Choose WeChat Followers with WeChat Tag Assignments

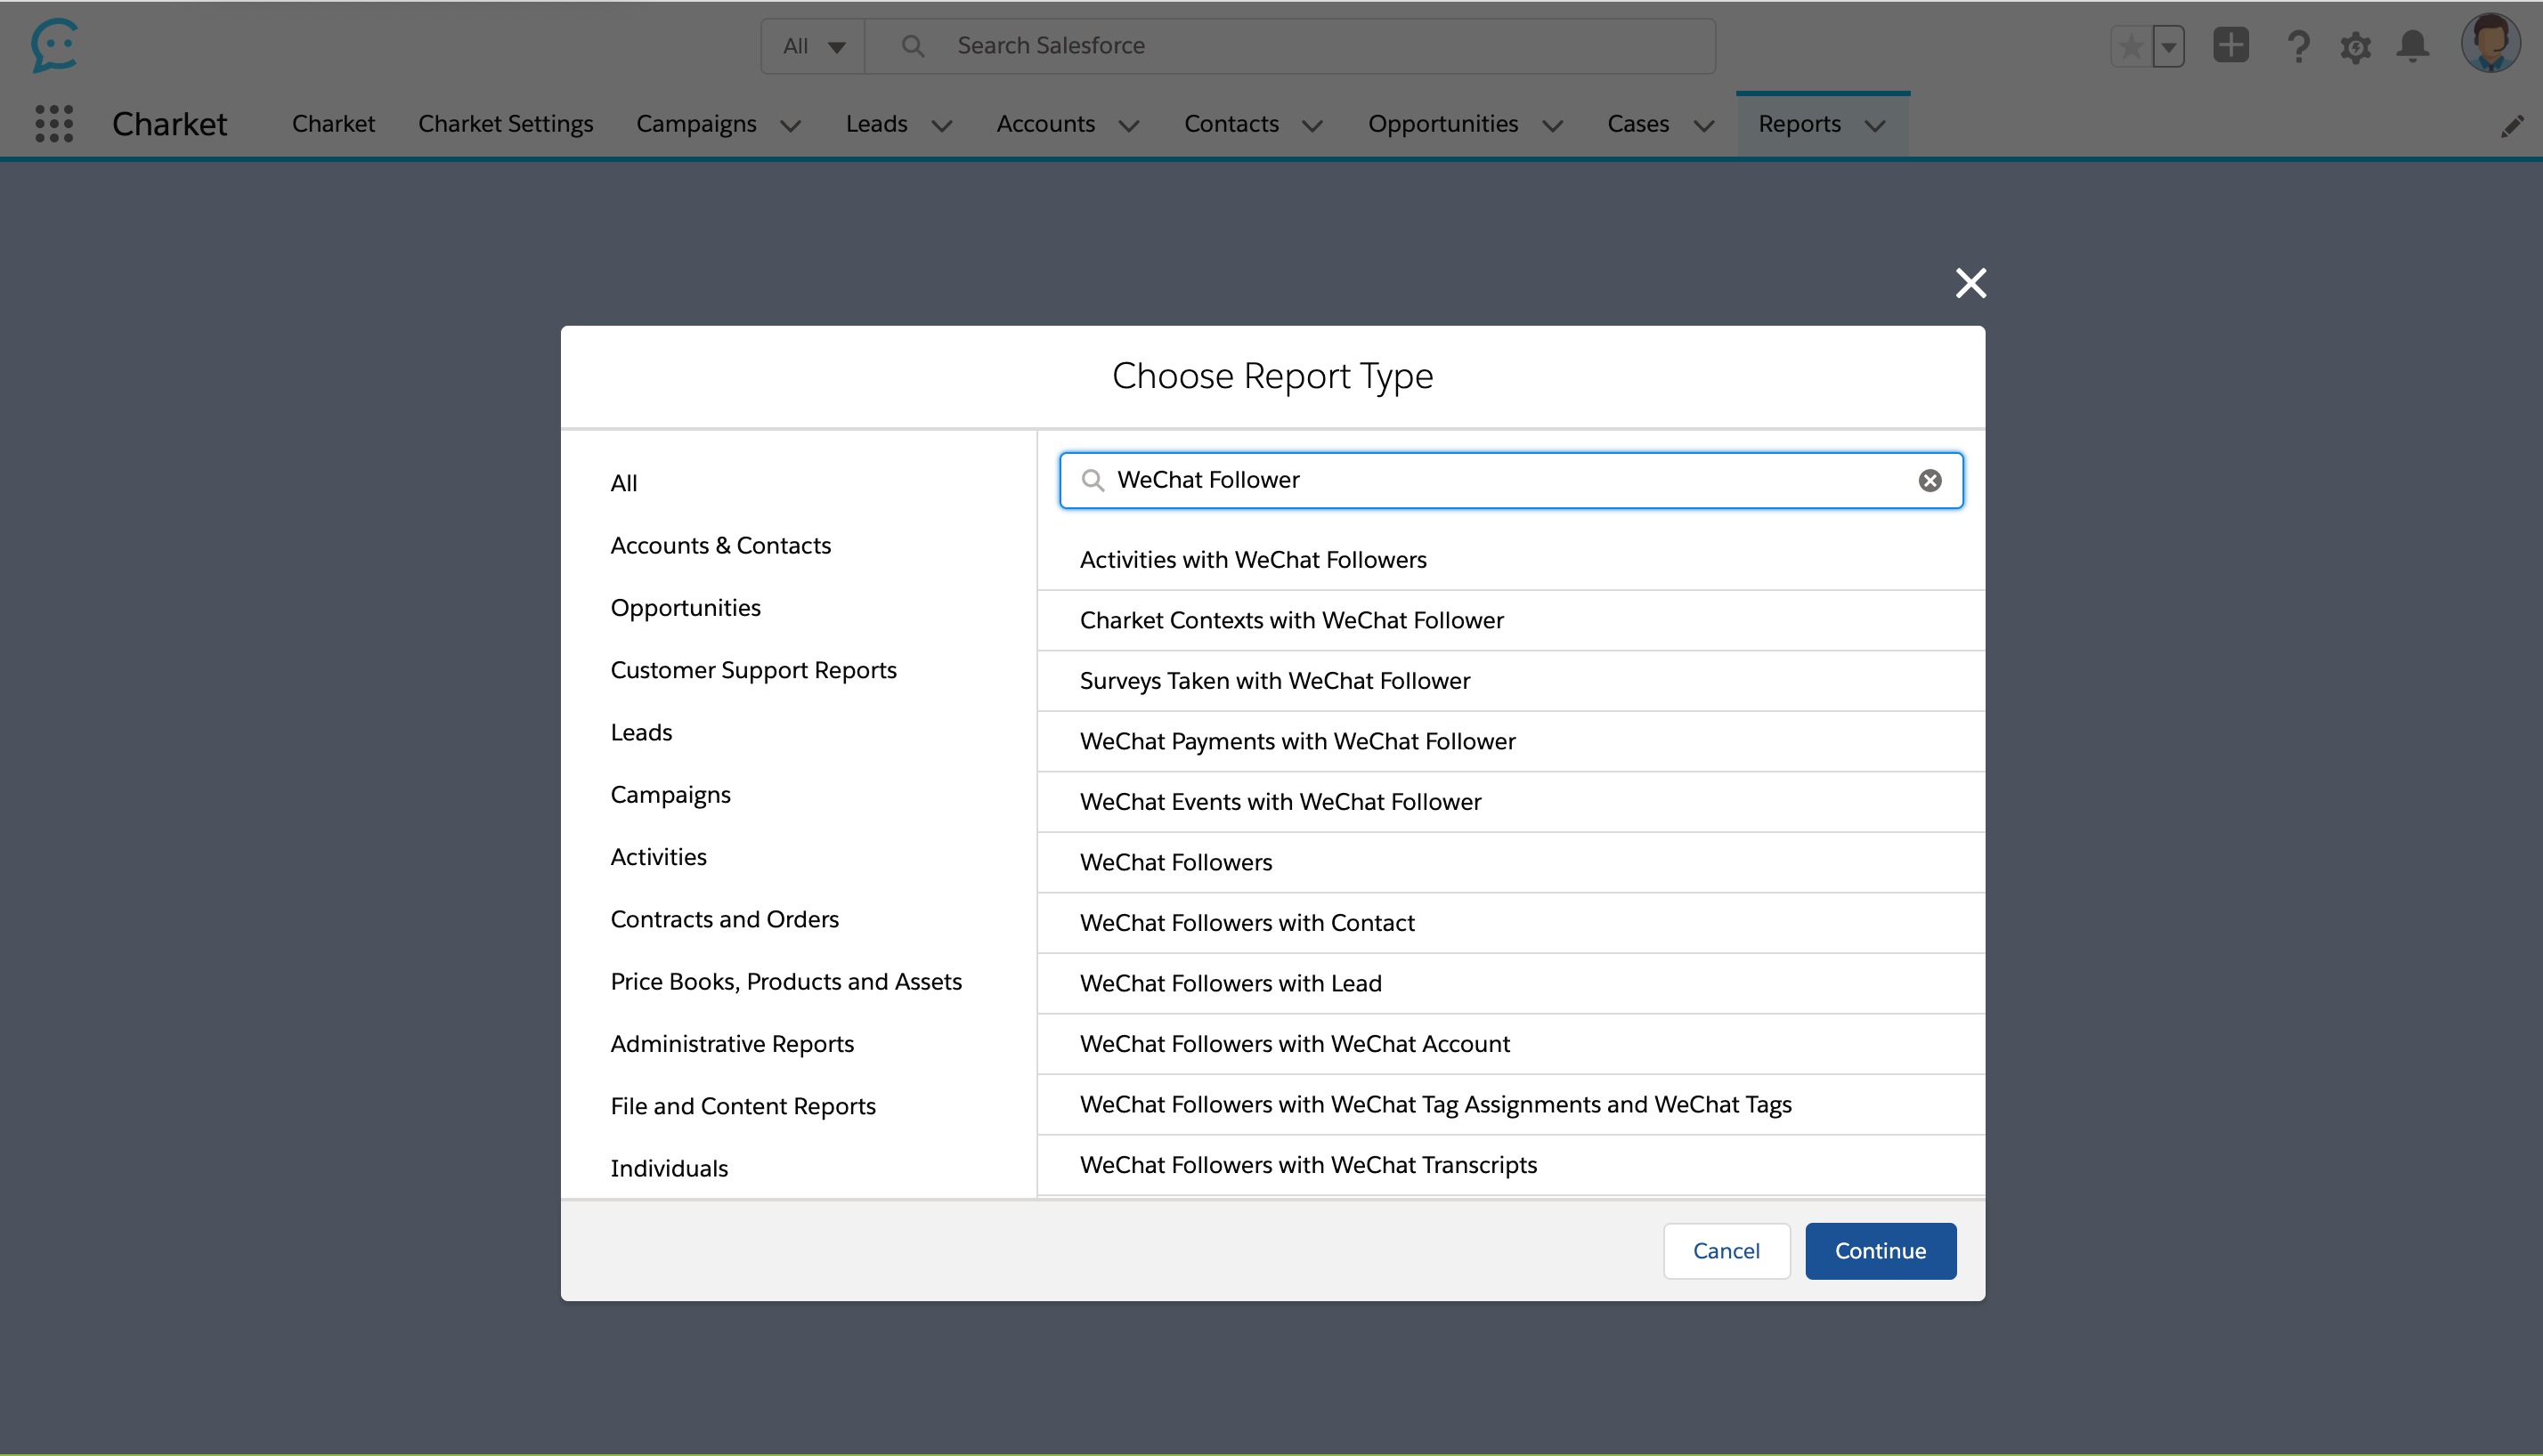tap(1511, 1105)
